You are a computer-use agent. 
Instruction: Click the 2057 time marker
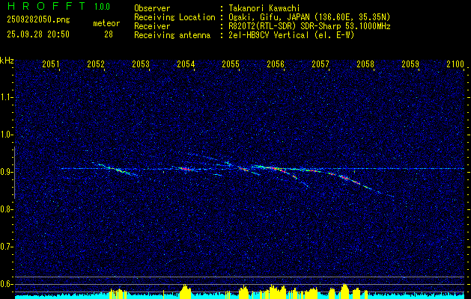coord(320,64)
